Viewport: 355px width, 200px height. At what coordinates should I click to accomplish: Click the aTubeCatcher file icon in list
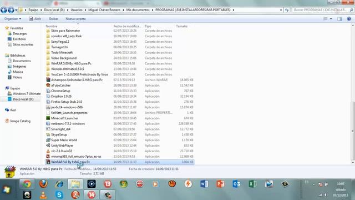[48, 85]
